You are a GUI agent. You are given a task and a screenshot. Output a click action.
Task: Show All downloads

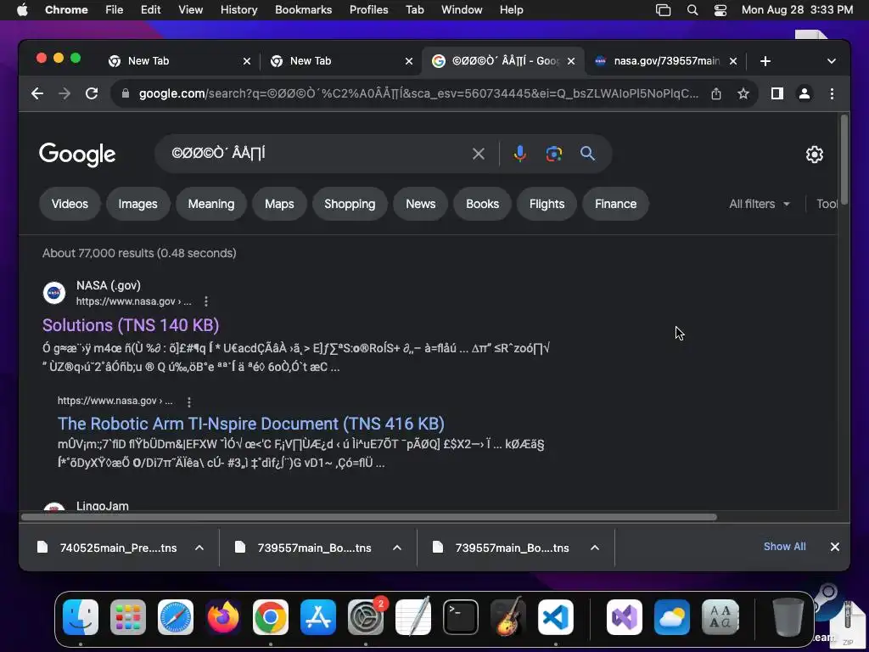coord(785,547)
